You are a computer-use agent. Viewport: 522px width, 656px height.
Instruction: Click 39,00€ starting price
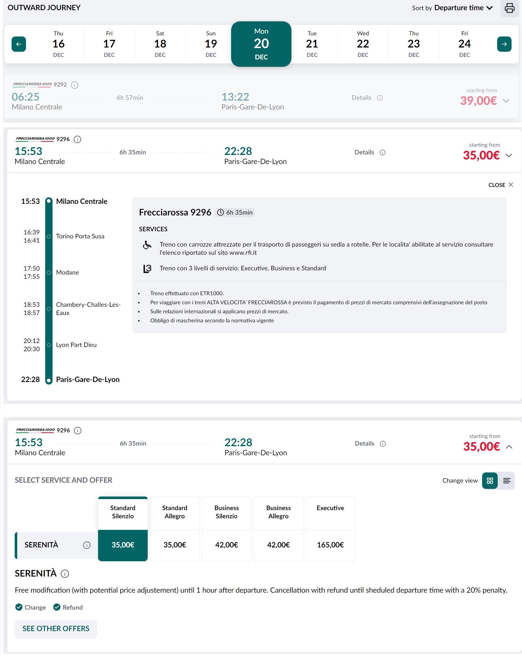[x=478, y=101]
